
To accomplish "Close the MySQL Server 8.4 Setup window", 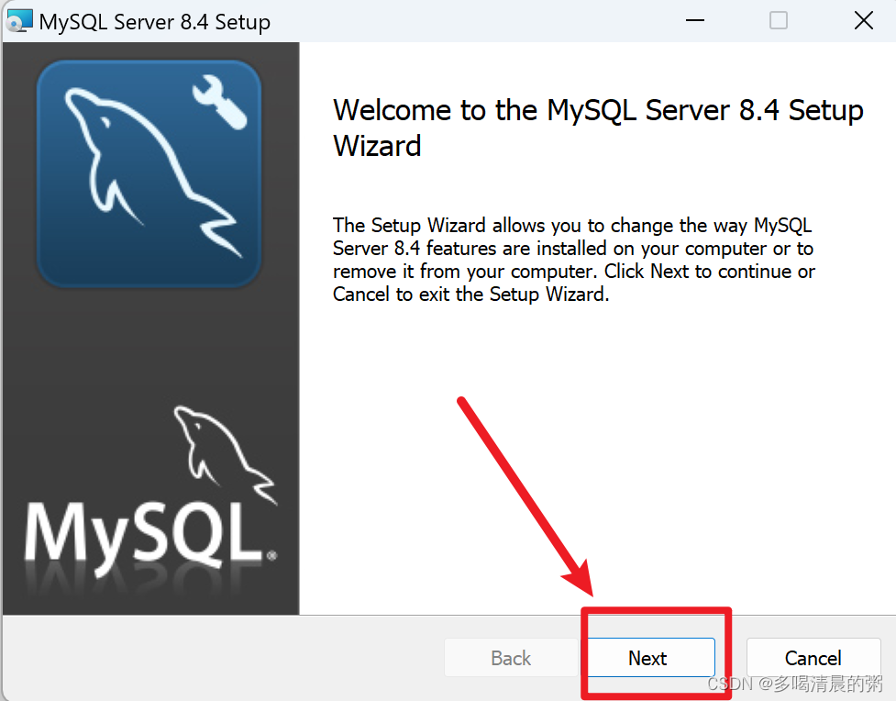I will pyautogui.click(x=863, y=20).
